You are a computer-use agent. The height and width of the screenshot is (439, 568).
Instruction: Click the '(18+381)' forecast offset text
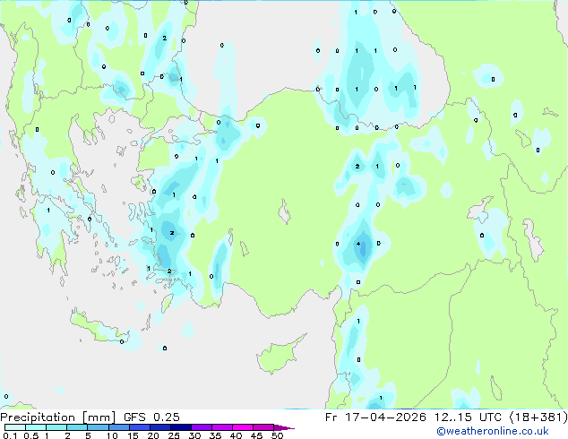[538, 417]
